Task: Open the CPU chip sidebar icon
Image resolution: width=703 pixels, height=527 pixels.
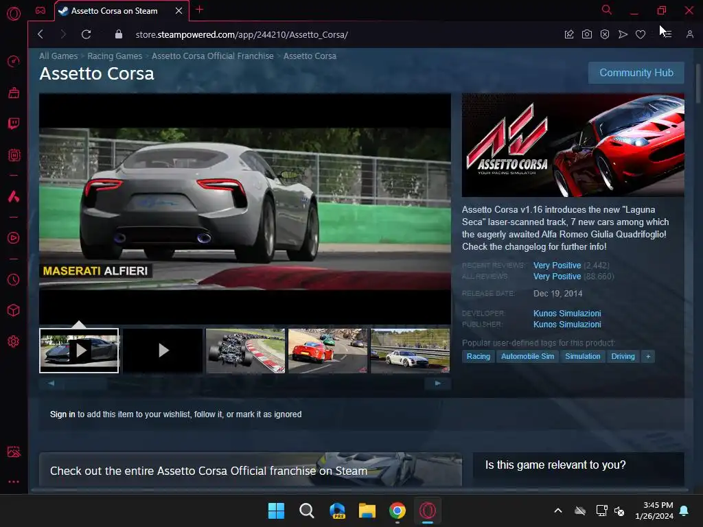Action: (x=14, y=155)
